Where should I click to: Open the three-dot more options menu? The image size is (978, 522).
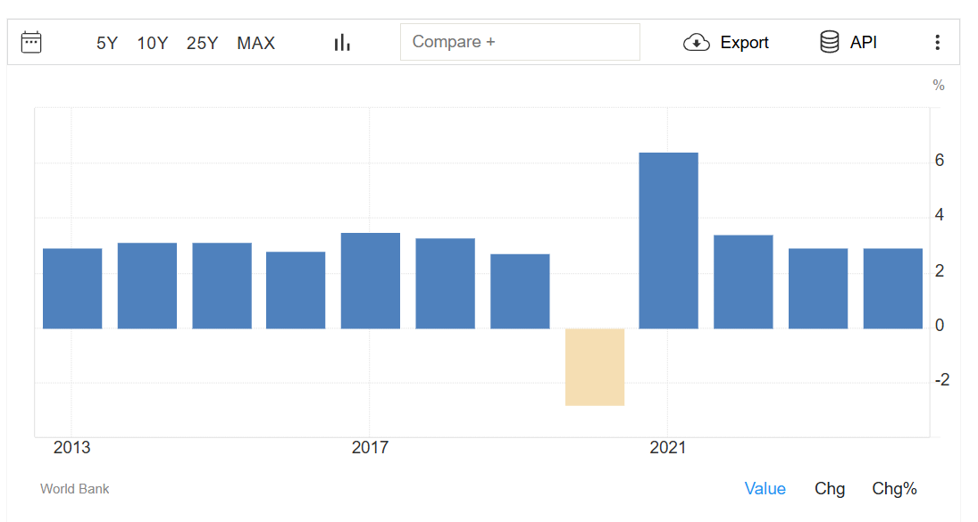tap(937, 42)
